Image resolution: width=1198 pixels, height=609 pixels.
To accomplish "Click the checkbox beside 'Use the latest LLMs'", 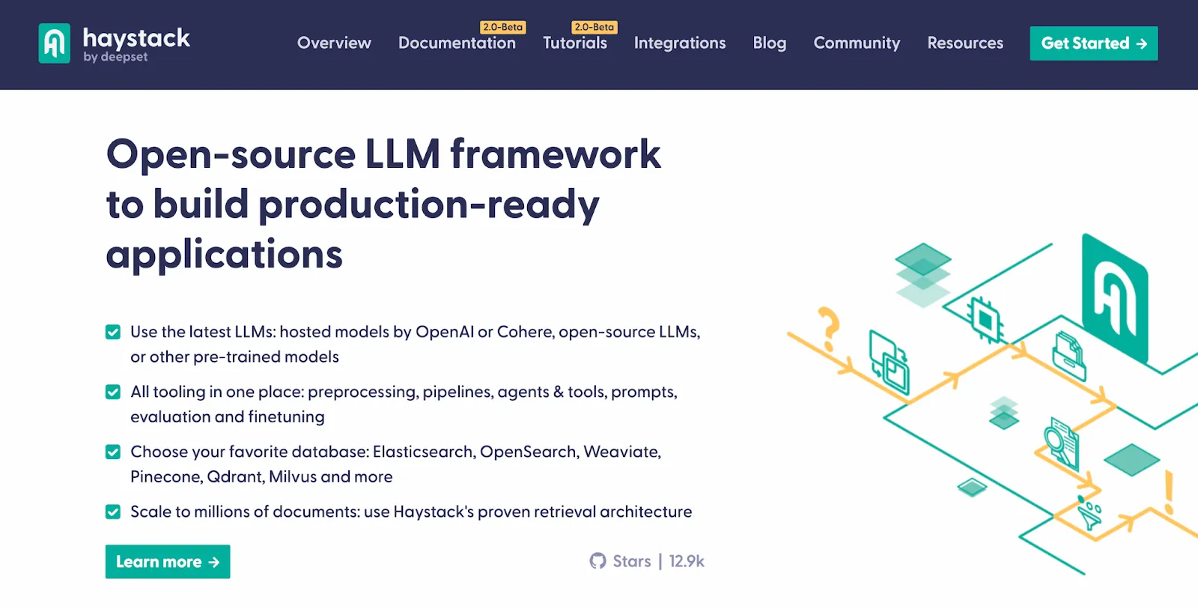I will 113,332.
